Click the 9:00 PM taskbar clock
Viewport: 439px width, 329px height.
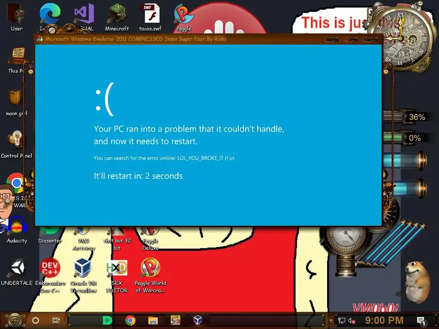click(384, 320)
